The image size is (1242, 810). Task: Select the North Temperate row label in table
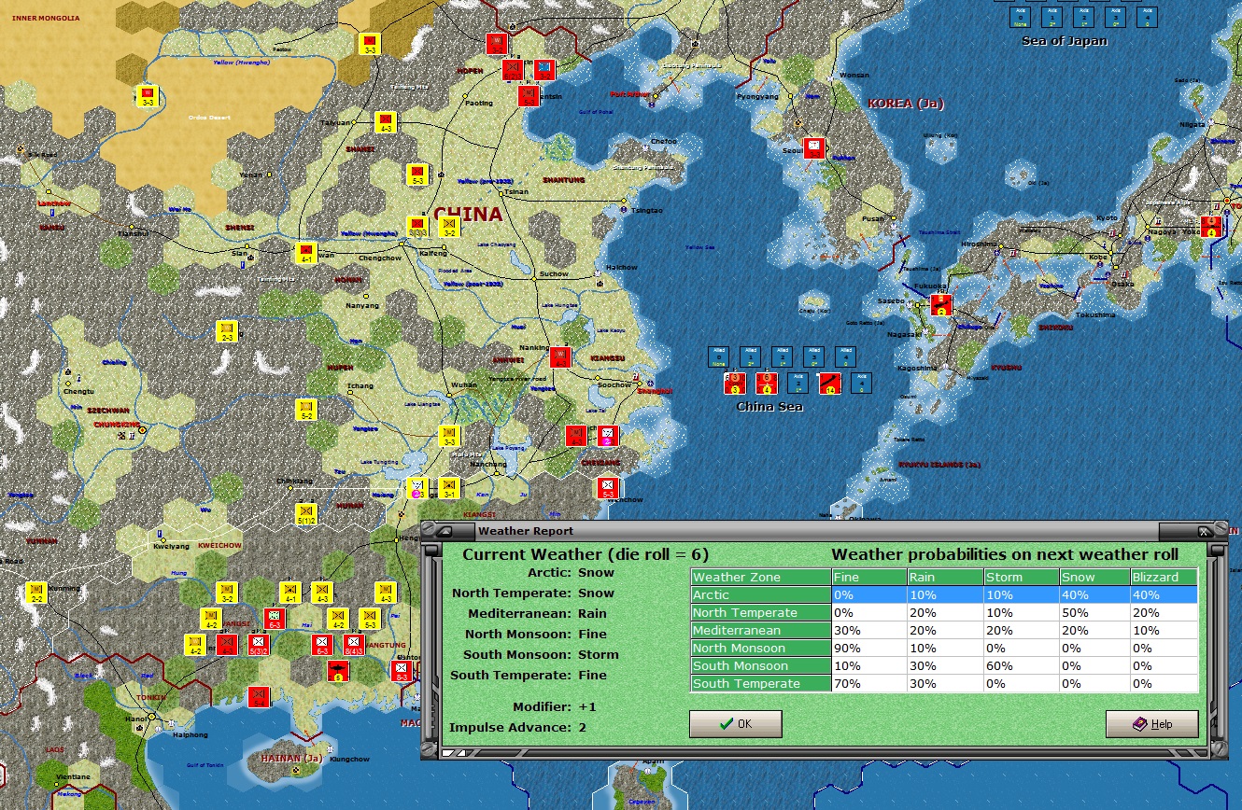pyautogui.click(x=761, y=612)
